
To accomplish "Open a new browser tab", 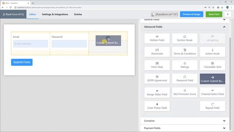I will 33,3.
